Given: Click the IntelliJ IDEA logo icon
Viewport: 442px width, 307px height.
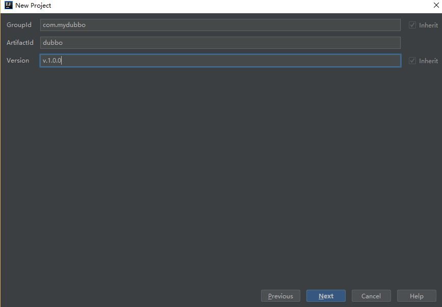Looking at the screenshot, I should click(x=9, y=6).
